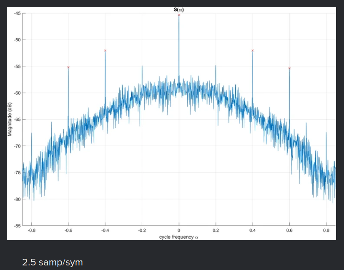This screenshot has height=270, width=344.
Task: Click the unmarked spike tip at α = -0.2
Action: (x=142, y=66)
